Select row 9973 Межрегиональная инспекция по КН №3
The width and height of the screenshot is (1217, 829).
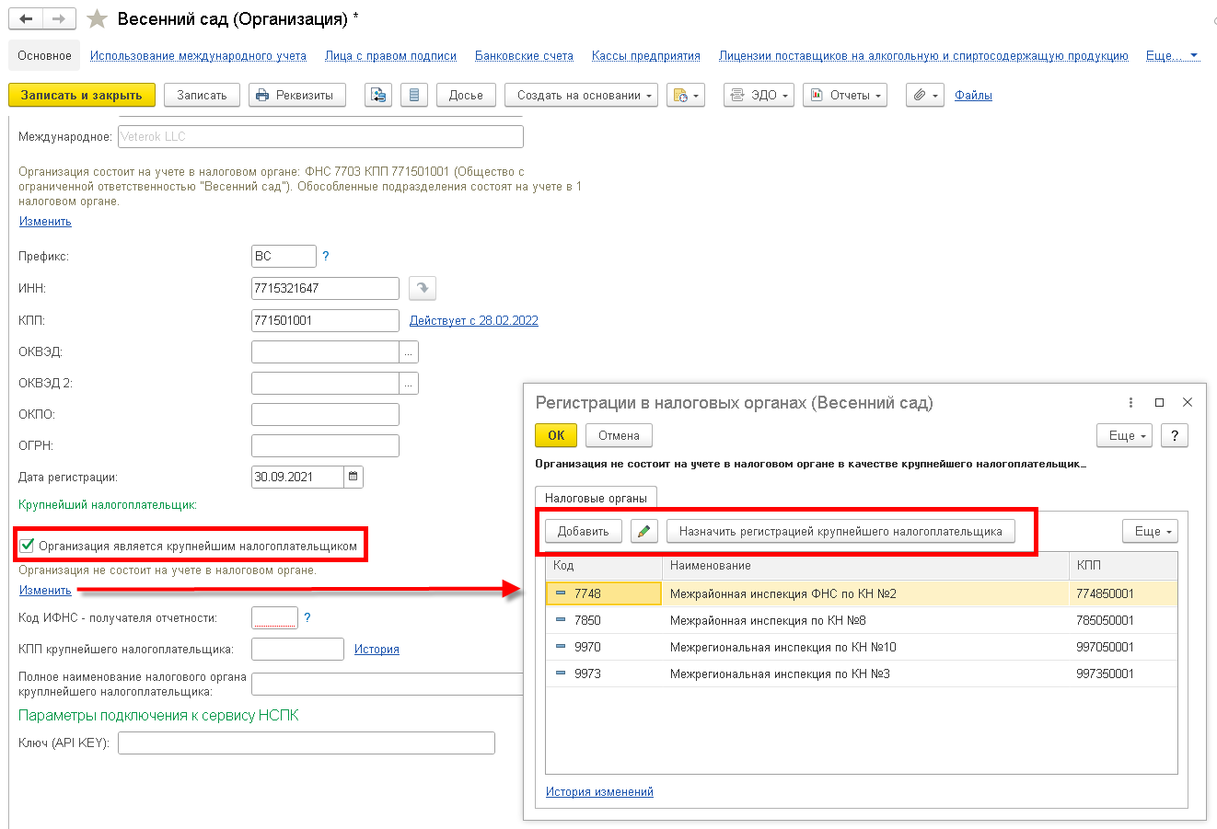[862, 674]
